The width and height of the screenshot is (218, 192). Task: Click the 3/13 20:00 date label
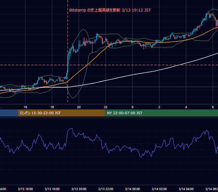tap(79, 189)
